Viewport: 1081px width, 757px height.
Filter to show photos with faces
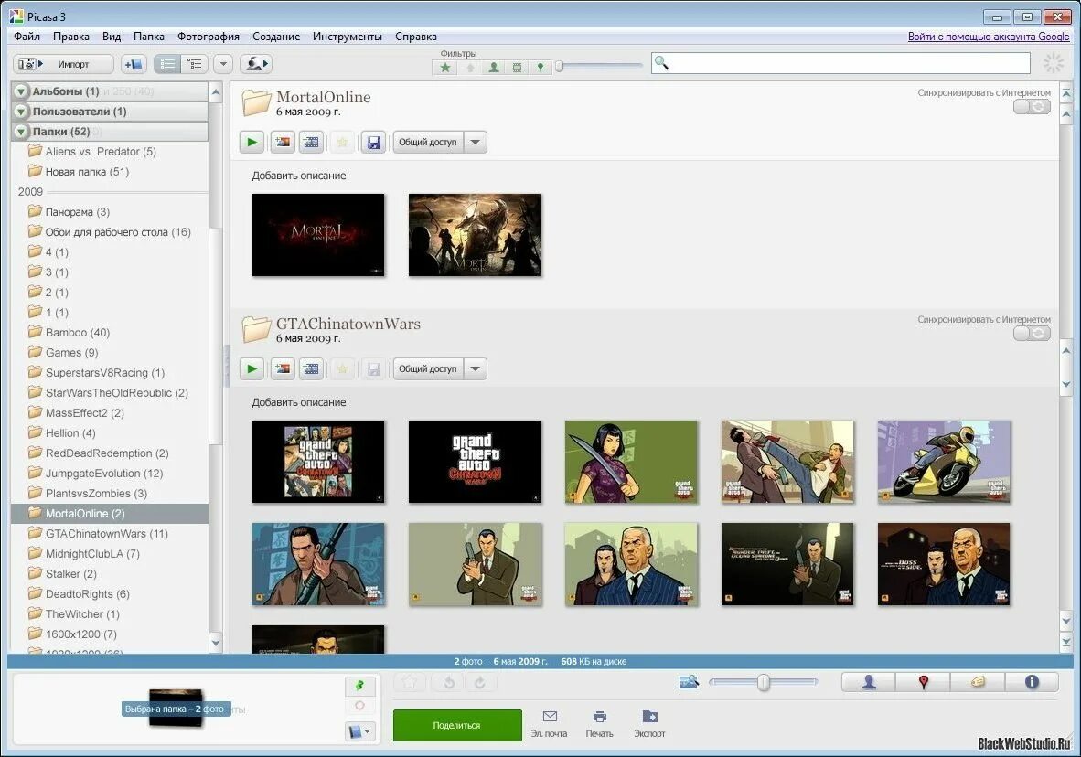[494, 67]
